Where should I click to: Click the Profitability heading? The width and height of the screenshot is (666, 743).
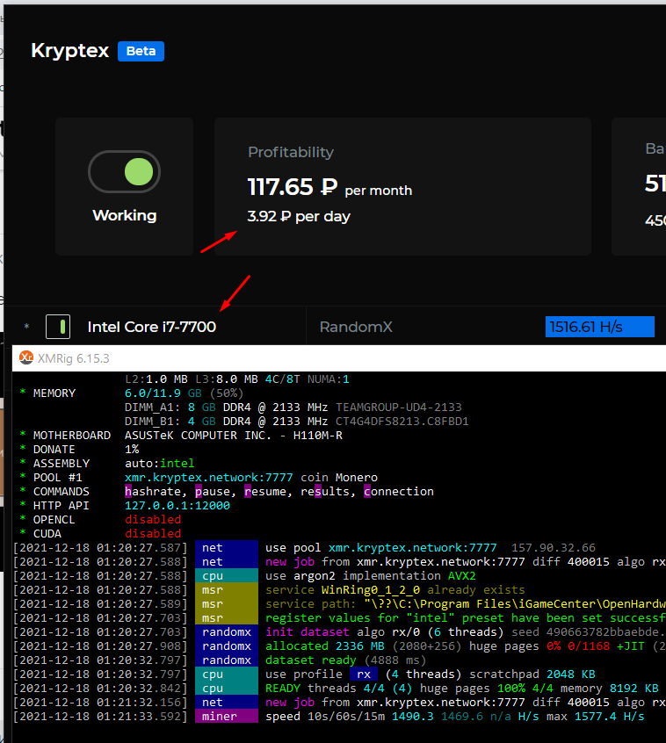tap(291, 152)
